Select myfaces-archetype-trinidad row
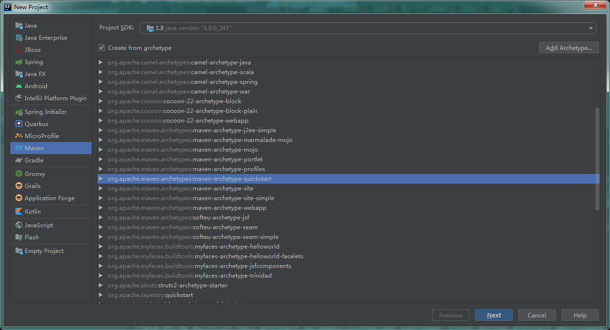 (x=348, y=276)
